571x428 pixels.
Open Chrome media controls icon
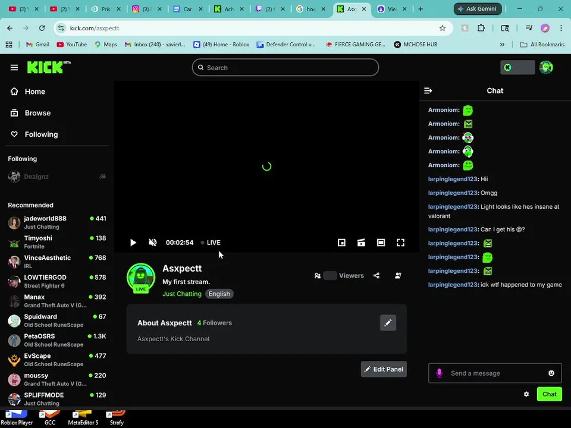[529, 28]
